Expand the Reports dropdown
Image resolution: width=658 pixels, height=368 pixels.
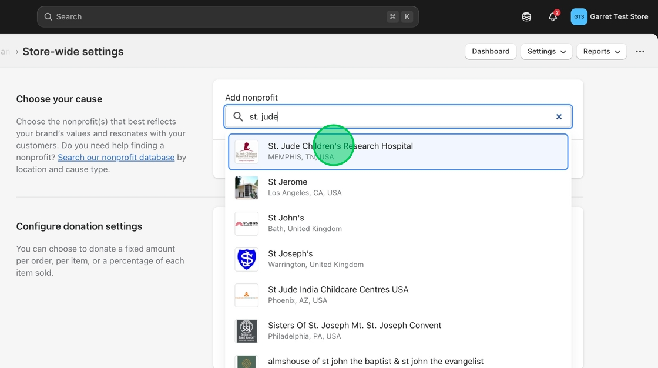[602, 51]
